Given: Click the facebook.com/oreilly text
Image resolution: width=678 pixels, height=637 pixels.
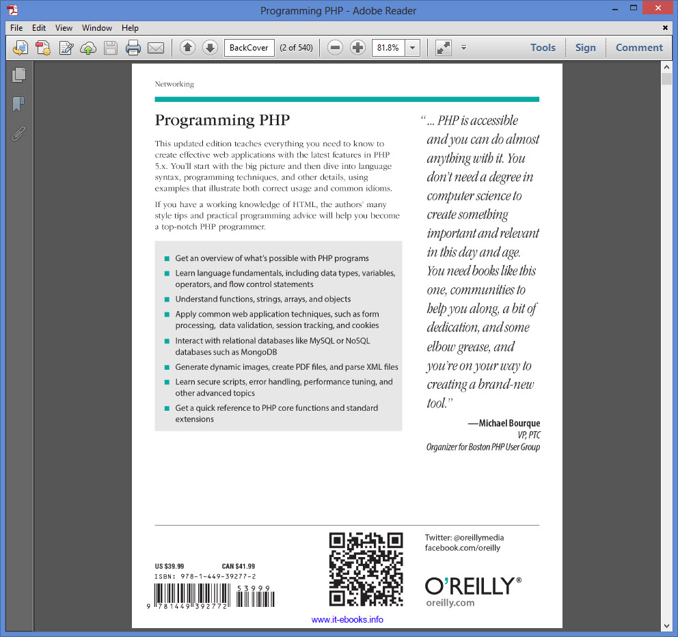Looking at the screenshot, I should [x=462, y=548].
